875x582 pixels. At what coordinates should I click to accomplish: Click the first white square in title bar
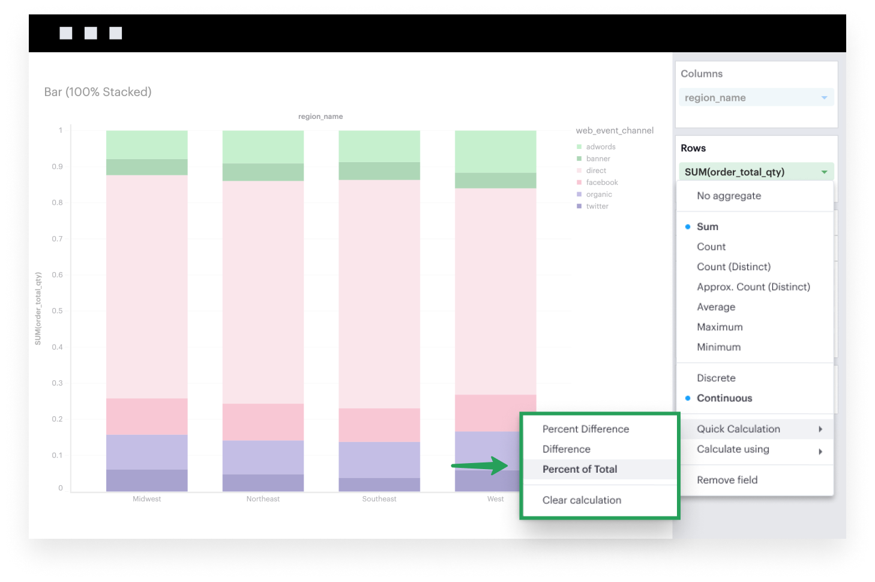point(66,33)
